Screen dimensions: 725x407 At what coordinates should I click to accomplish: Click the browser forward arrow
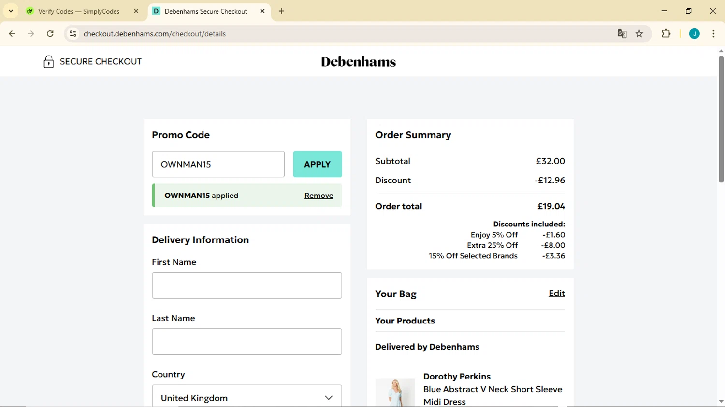31,34
